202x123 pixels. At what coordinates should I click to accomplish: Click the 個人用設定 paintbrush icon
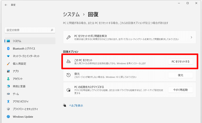8,64
